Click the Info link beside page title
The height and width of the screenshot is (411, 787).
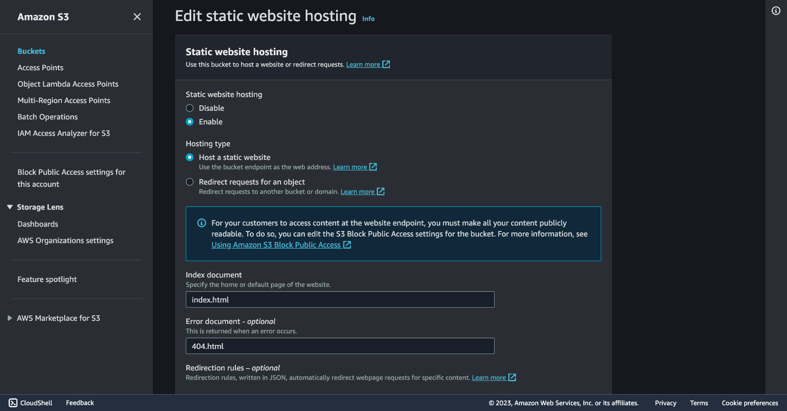pos(368,19)
